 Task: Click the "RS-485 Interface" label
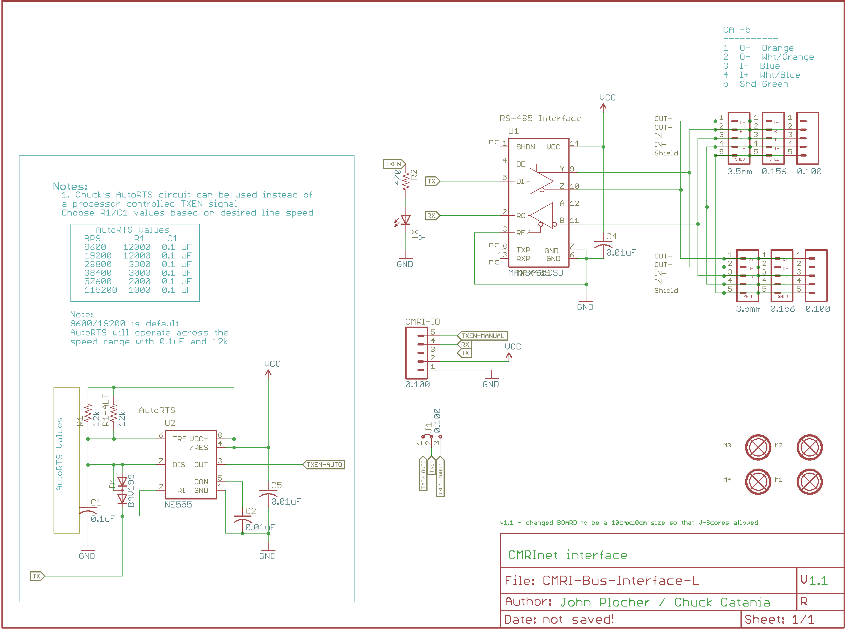click(x=540, y=118)
